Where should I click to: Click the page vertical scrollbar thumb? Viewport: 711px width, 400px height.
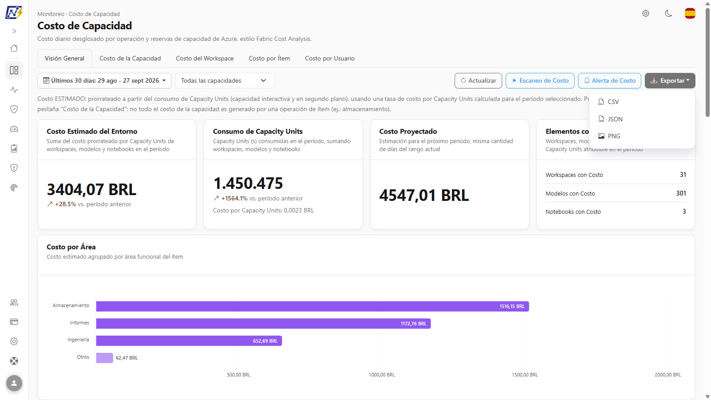pos(707,62)
